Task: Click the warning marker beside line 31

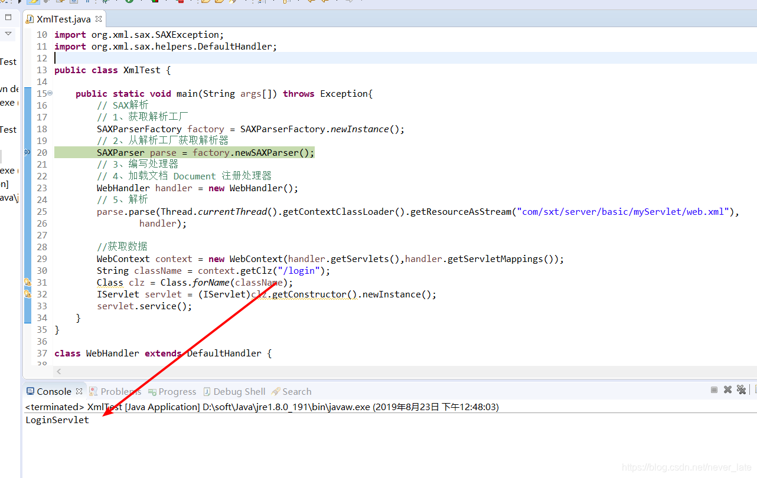Action: point(27,282)
